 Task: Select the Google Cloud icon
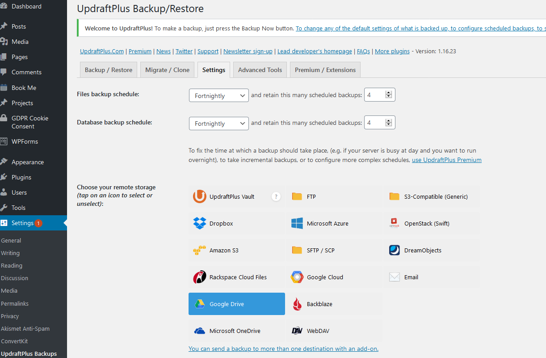tap(297, 277)
